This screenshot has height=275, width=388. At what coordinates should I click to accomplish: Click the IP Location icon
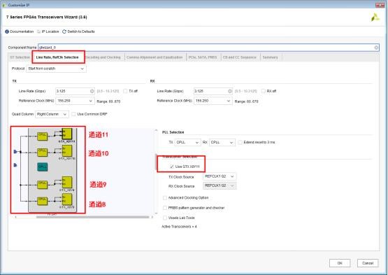(x=38, y=31)
